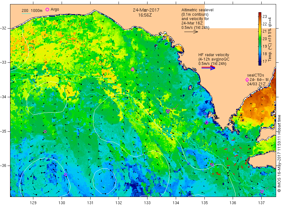
Task: Click the '24/03 21Z' text
Action: tap(256, 84)
